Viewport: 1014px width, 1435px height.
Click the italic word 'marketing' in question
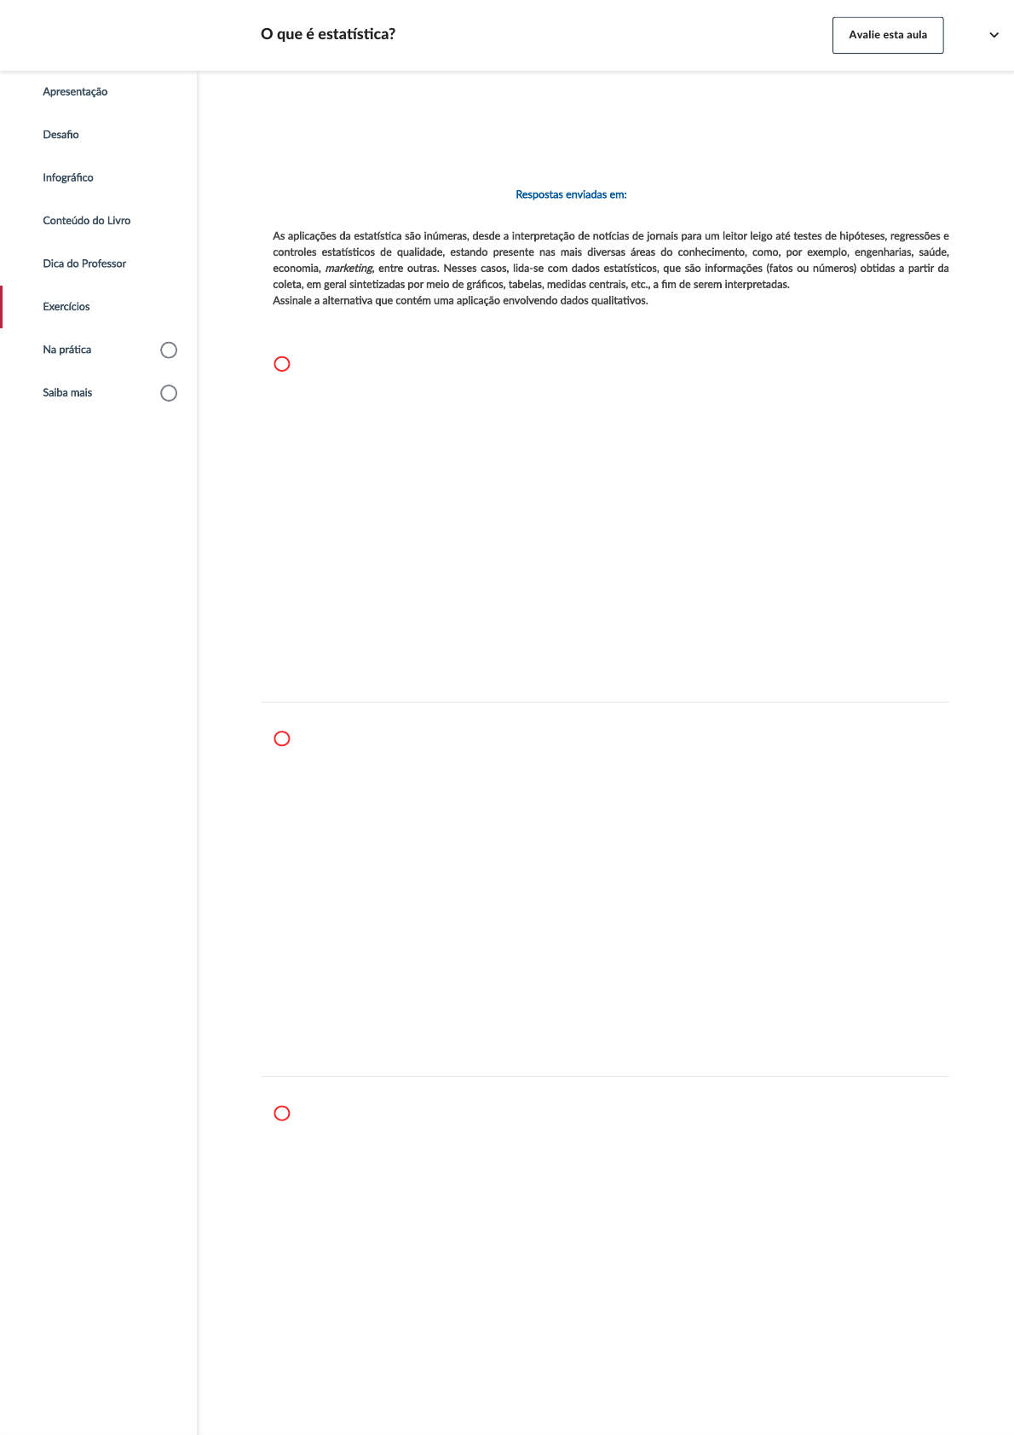[349, 269]
